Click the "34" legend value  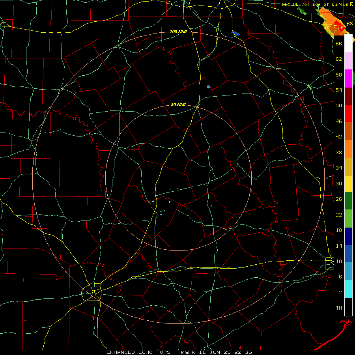(x=339, y=168)
